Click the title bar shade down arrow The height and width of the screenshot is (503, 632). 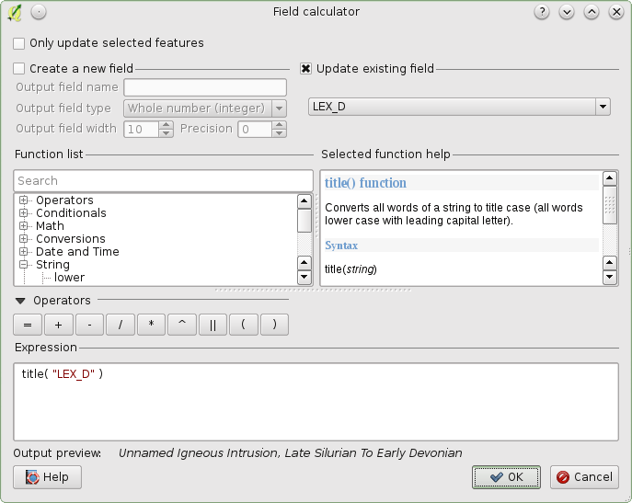tap(567, 12)
